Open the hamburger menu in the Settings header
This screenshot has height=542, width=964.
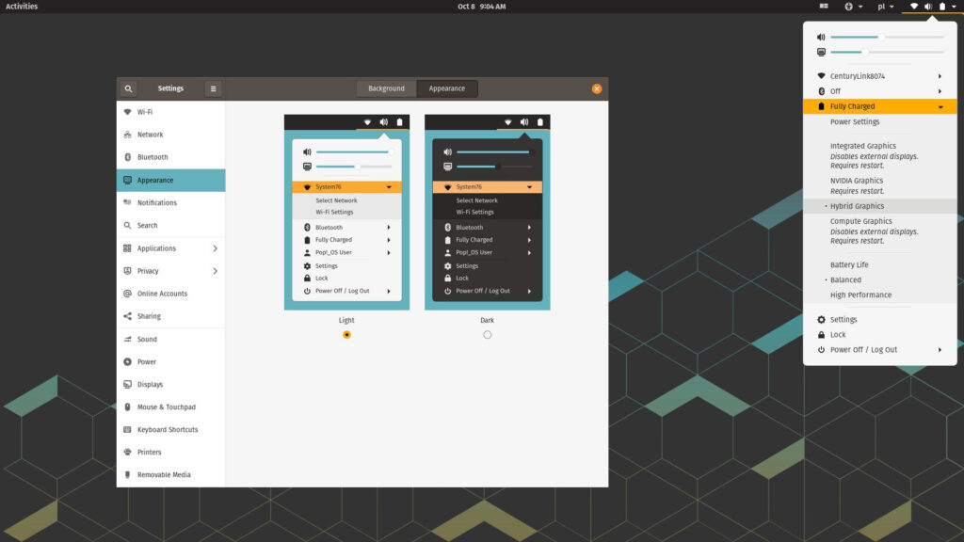[x=214, y=88]
